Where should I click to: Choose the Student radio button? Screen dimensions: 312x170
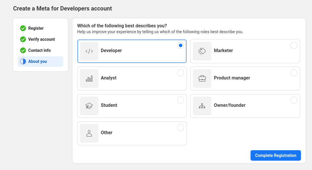pos(181,100)
